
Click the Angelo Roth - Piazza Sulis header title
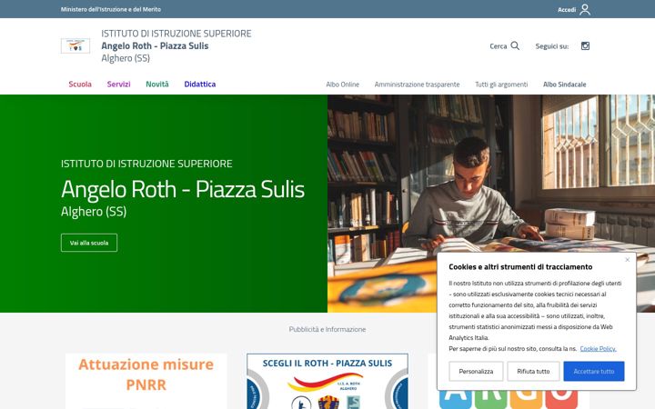(x=155, y=46)
